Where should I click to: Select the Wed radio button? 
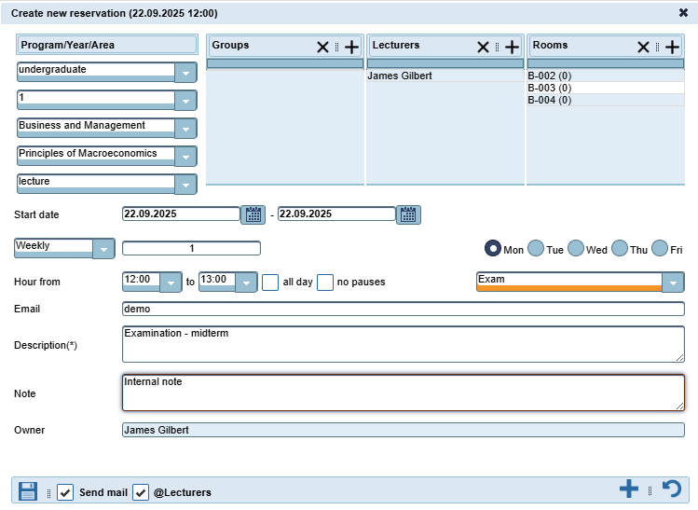click(x=576, y=249)
